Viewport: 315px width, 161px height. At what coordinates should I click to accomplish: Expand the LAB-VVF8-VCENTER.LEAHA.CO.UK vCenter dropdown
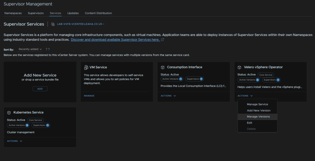click(81, 24)
